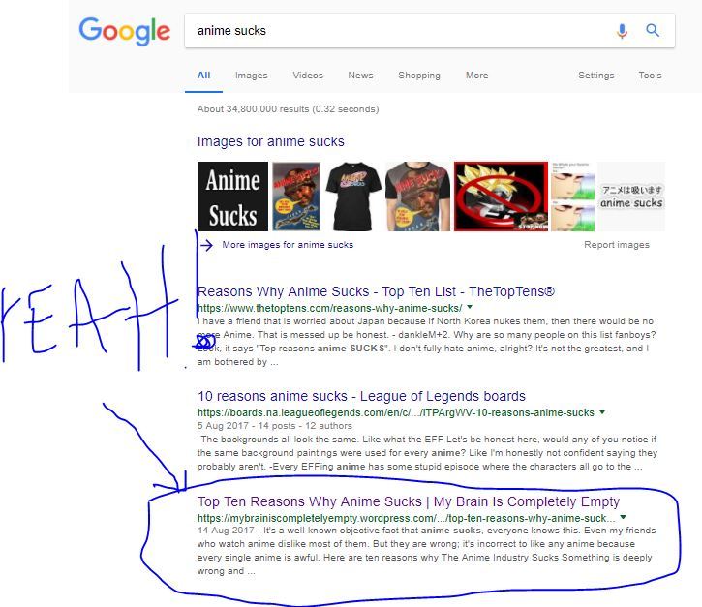Open the Settings menu

[595, 76]
